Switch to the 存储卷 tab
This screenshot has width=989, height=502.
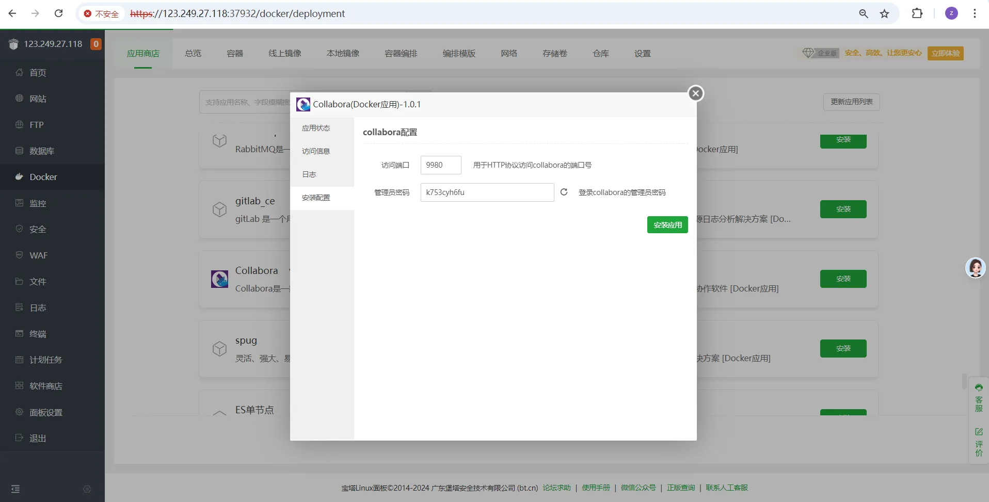[x=555, y=54]
